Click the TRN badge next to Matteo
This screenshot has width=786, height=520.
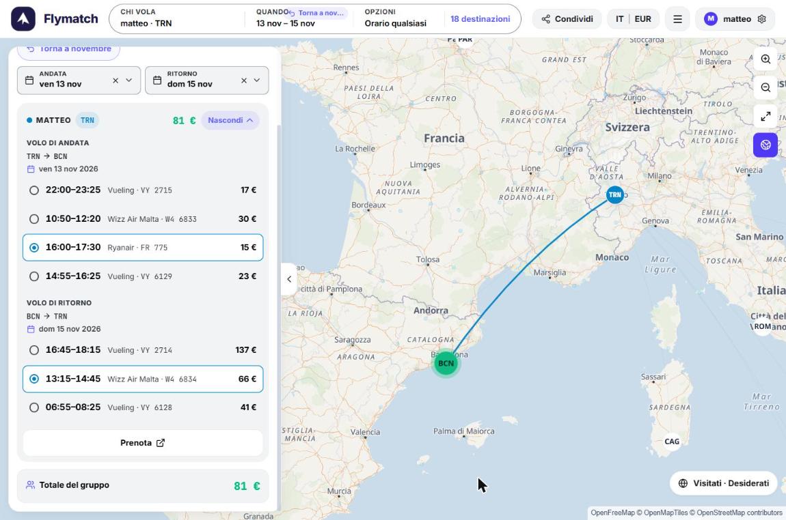click(x=87, y=120)
